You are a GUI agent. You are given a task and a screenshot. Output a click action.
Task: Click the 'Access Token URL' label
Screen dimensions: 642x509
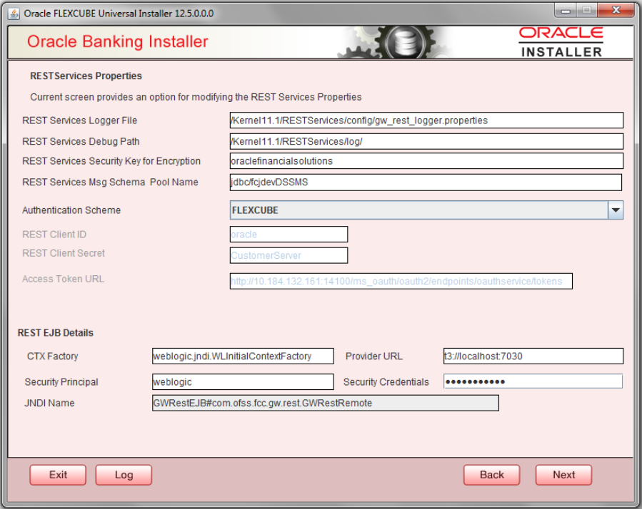point(63,279)
